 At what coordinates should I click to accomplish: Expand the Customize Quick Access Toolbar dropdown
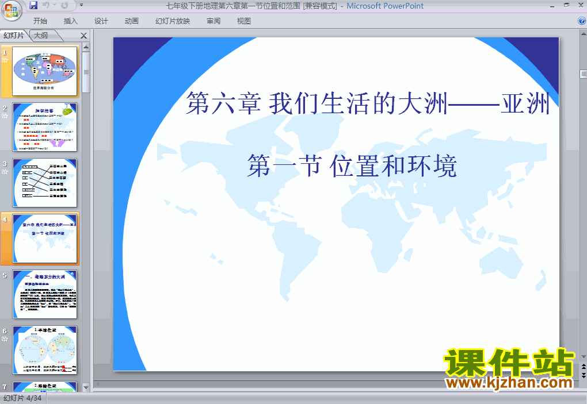[81, 5]
